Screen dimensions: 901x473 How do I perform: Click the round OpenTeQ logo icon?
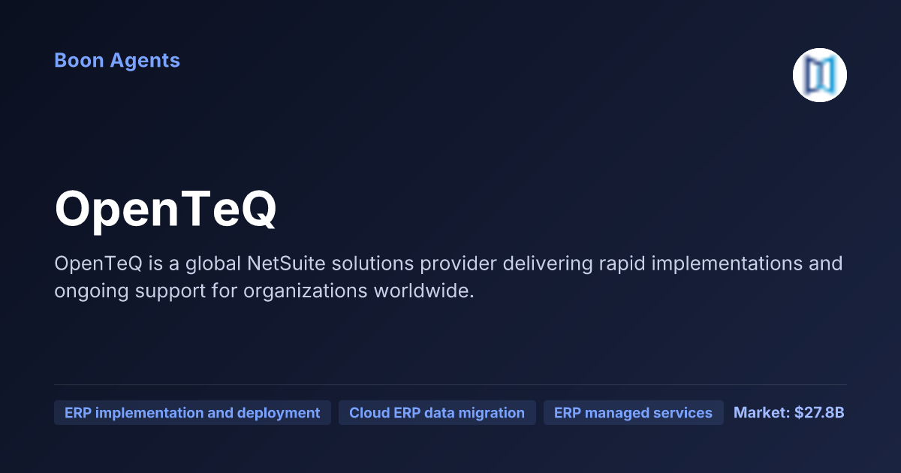[820, 75]
